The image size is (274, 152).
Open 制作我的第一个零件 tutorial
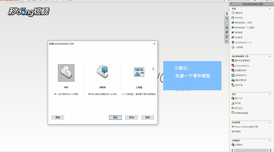pos(243,23)
